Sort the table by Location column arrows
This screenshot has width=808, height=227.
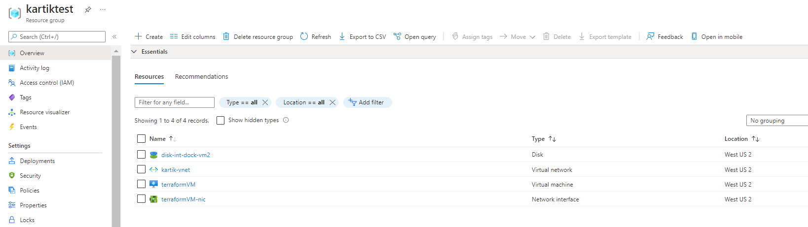click(755, 139)
